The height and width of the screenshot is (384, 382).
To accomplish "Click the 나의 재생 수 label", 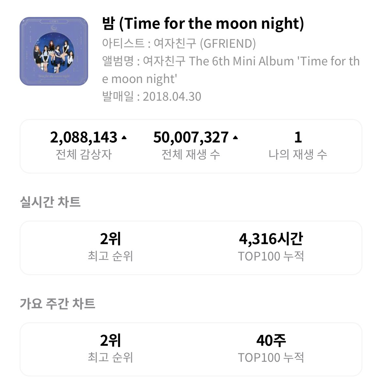I will pyautogui.click(x=298, y=155).
